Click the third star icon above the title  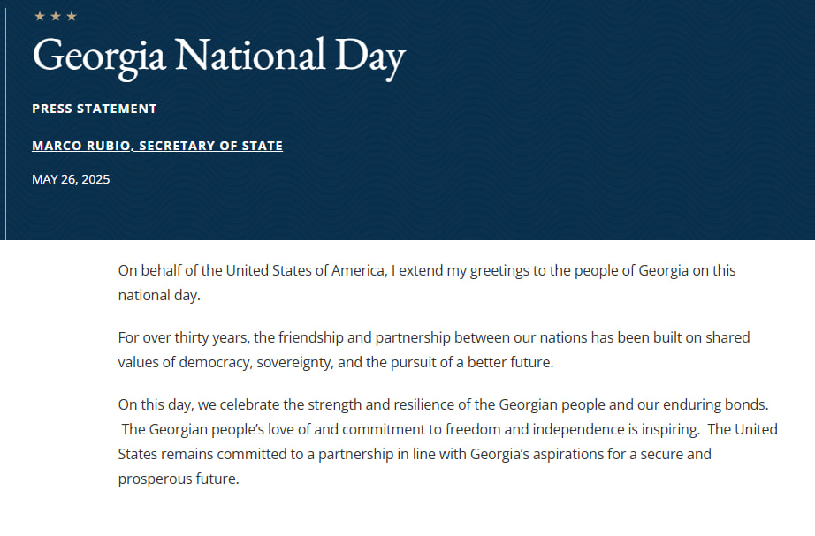point(72,16)
